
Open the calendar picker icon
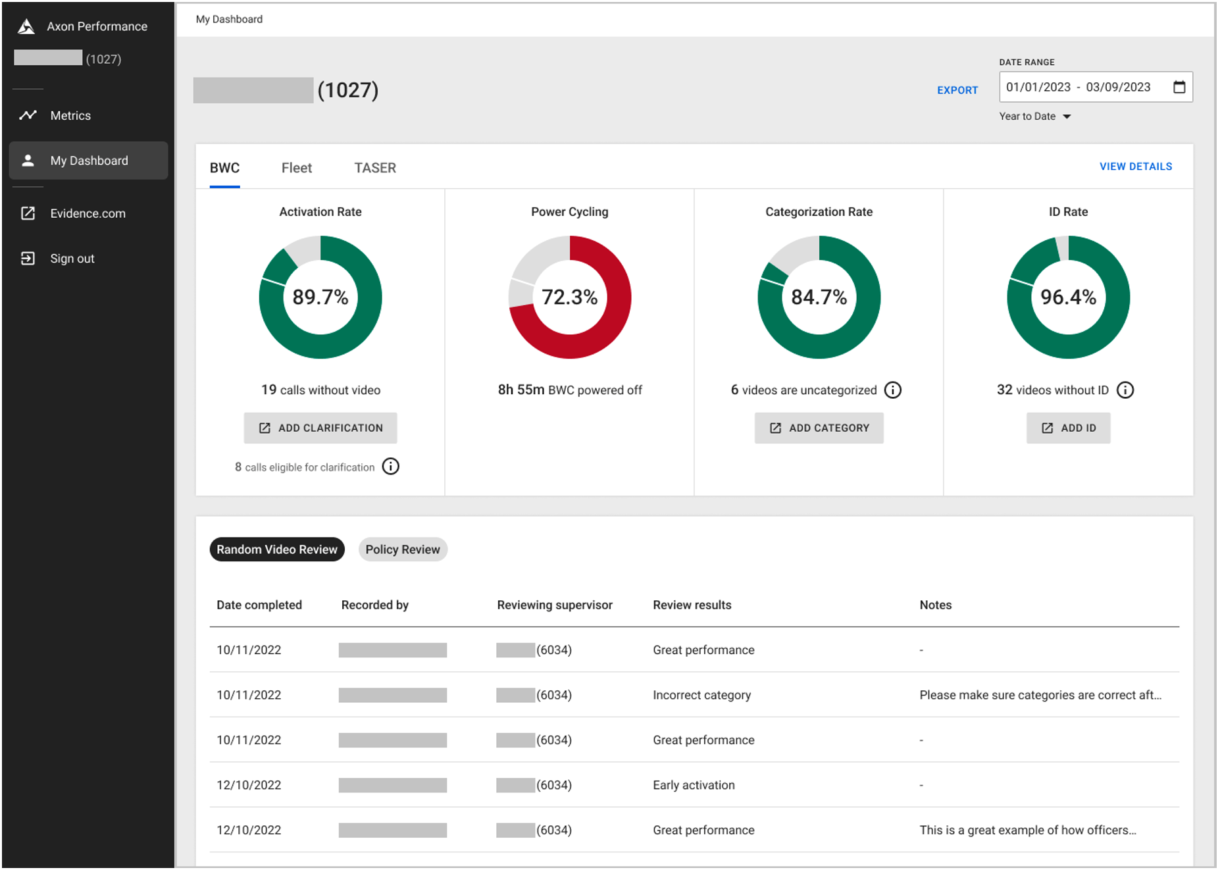point(1179,87)
